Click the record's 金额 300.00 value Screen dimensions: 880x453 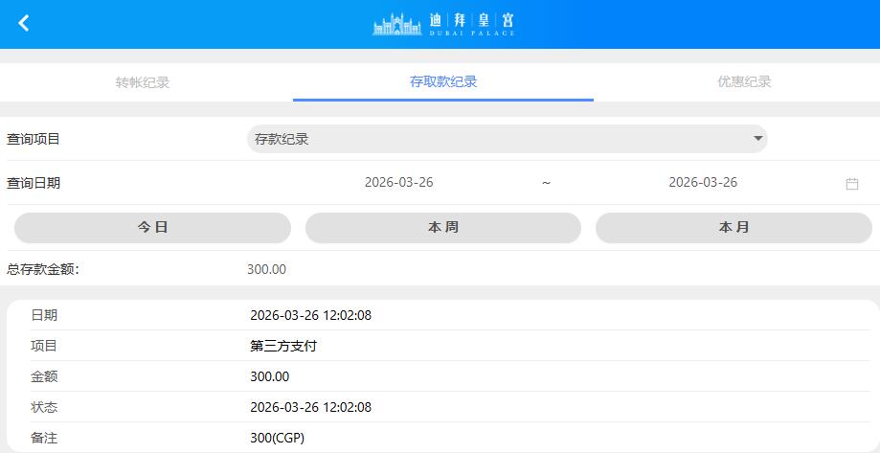coord(269,376)
